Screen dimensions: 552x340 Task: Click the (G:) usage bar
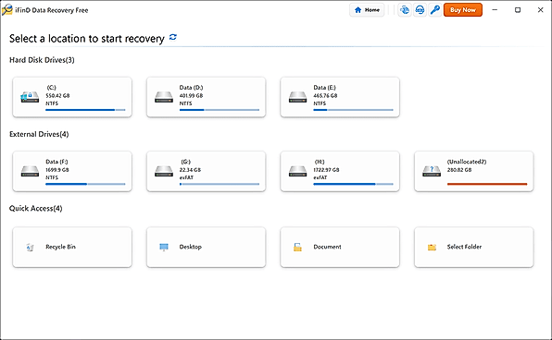220,184
